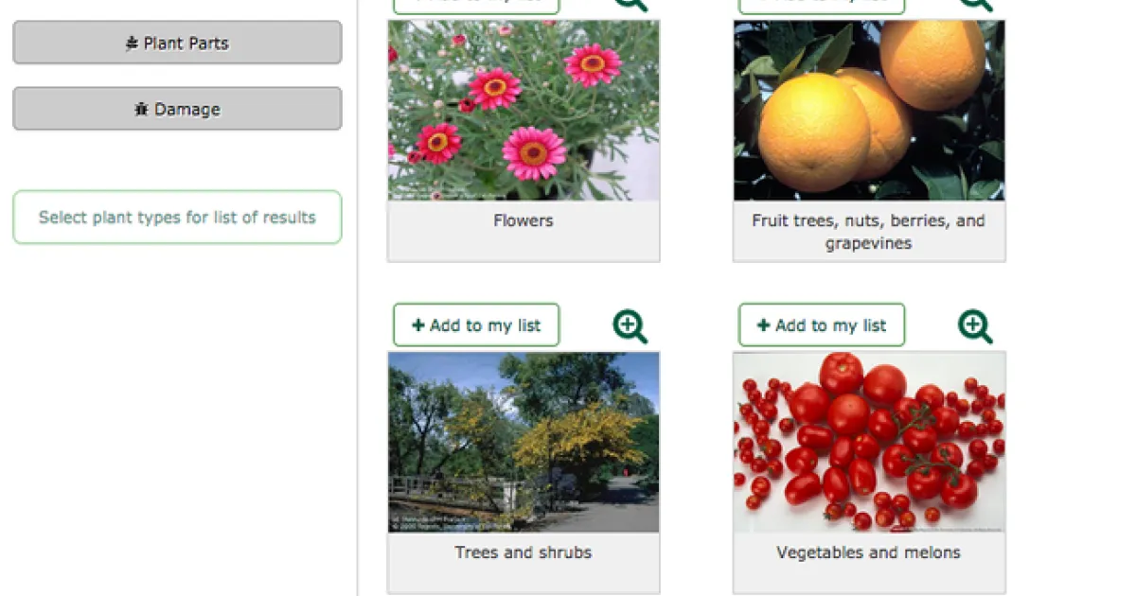
Task: Click plus sign on Trees and shrubs button
Action: point(417,325)
